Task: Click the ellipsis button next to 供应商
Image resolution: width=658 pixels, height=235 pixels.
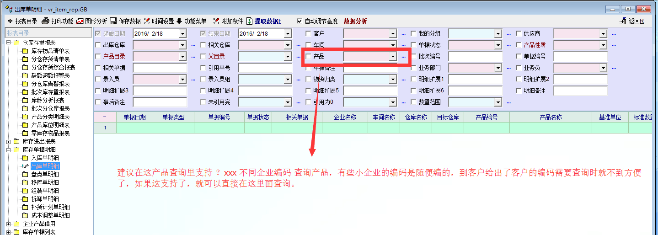Action: coord(614,33)
